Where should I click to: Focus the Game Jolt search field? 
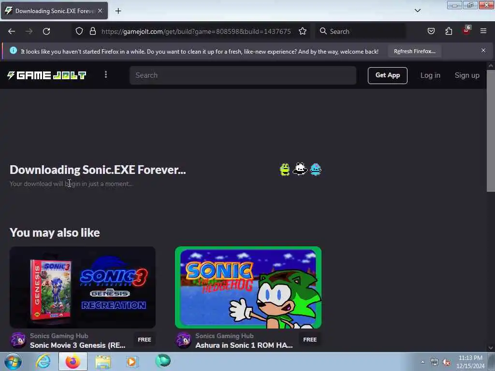coord(243,75)
